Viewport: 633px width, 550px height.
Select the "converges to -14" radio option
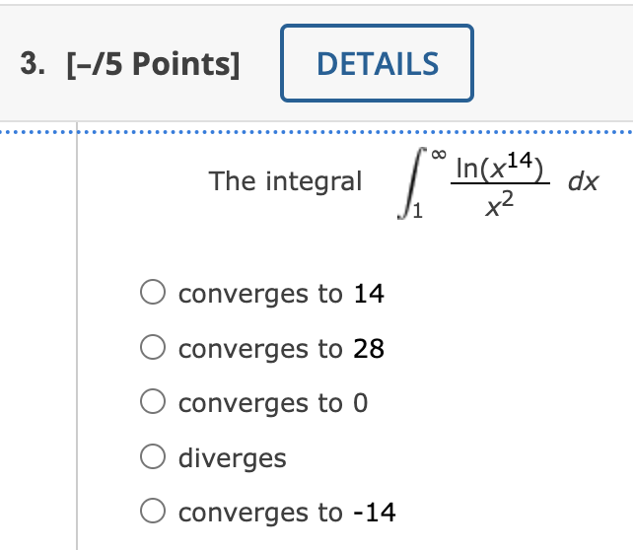coord(153,513)
